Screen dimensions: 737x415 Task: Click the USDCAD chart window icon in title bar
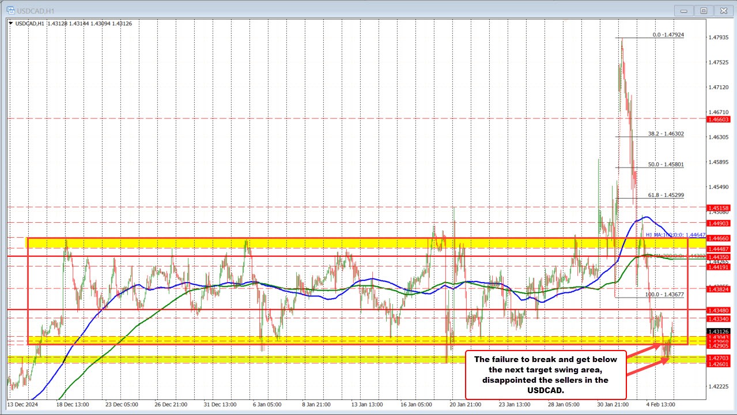click(x=10, y=10)
